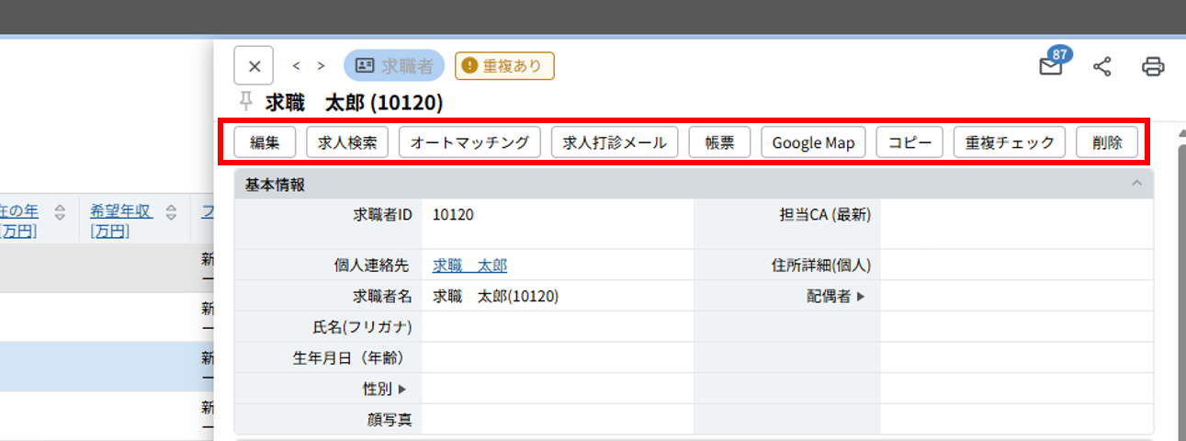
Task: Expand the 性別 field arrow
Action: 401,390
